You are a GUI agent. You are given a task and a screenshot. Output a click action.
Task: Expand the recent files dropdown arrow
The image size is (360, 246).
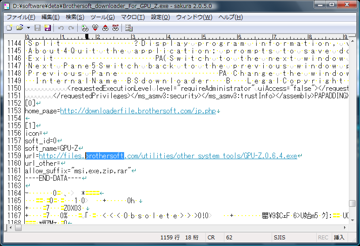[x=28, y=28]
